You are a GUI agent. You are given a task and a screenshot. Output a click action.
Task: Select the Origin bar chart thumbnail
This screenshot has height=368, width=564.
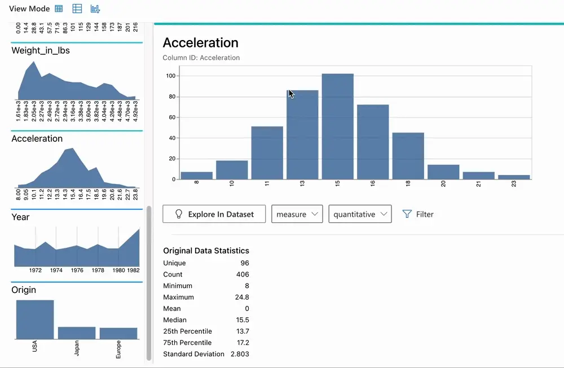click(77, 319)
